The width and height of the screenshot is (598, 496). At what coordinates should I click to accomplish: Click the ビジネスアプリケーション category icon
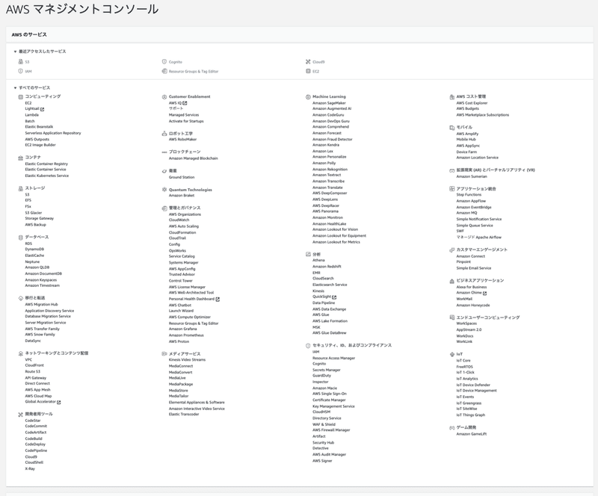click(x=452, y=281)
